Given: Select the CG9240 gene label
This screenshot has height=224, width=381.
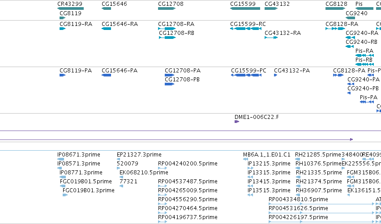Looking at the screenshot, I should 357,13.
